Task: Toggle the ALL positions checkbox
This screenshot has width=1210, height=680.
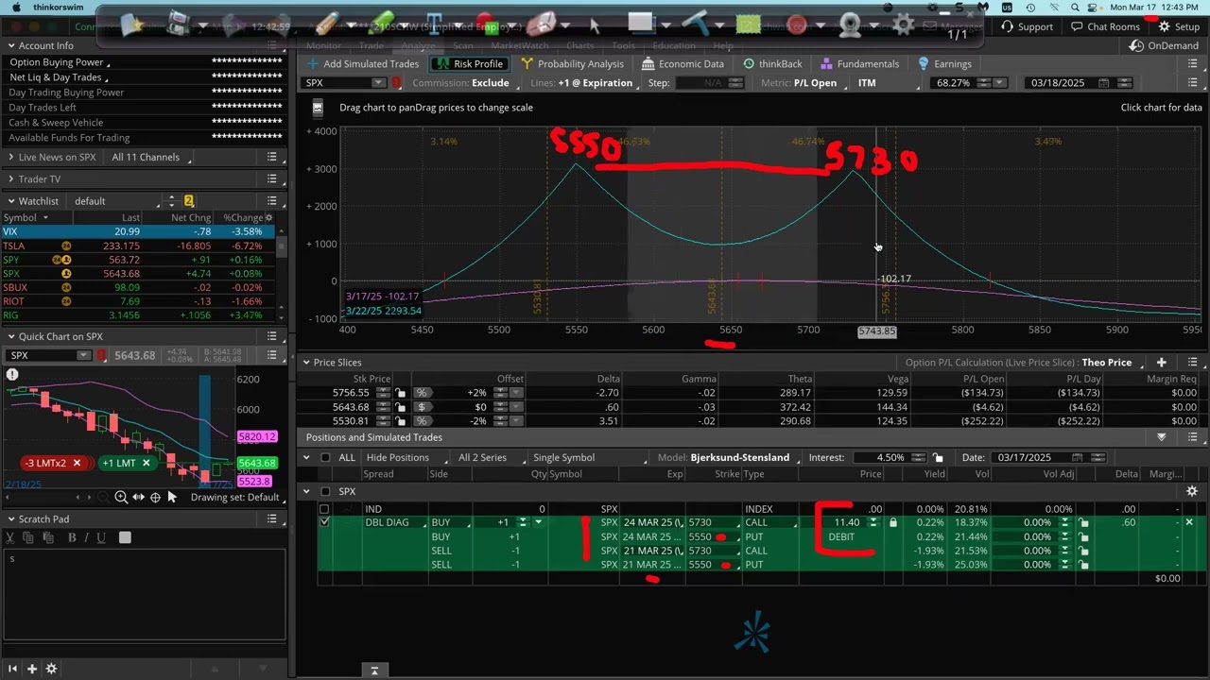Action: coord(325,457)
